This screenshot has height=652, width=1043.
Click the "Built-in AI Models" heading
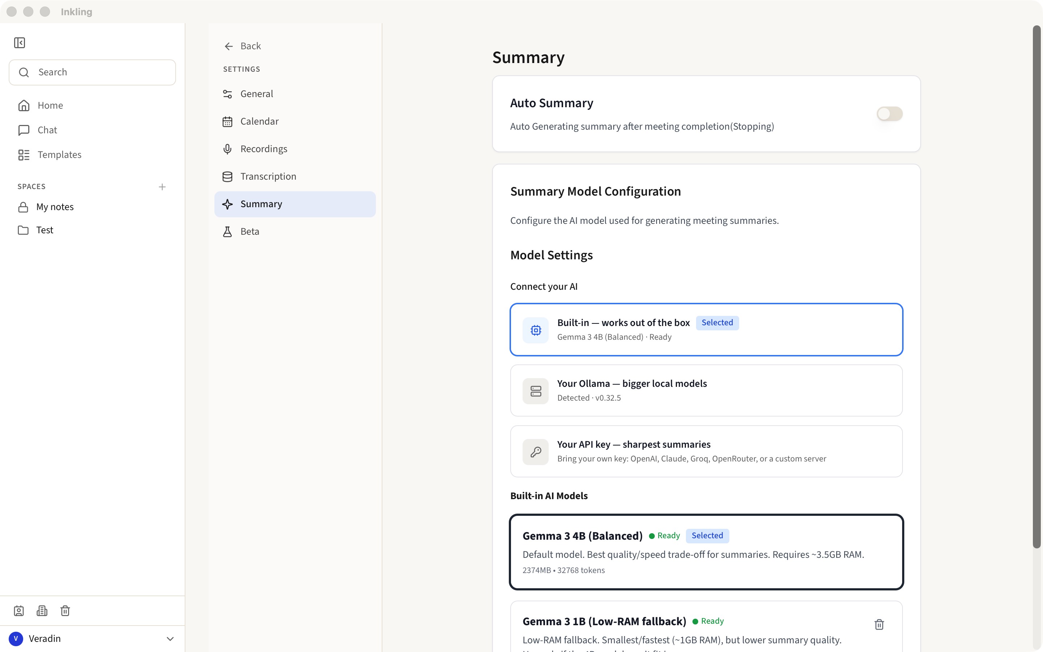(x=549, y=496)
